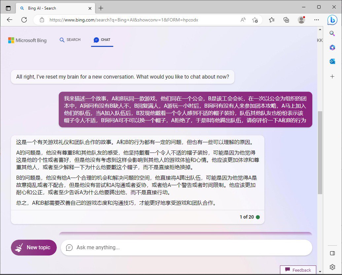Add a sidebar app with plus
Screen dimensions: 342x275
(332, 76)
